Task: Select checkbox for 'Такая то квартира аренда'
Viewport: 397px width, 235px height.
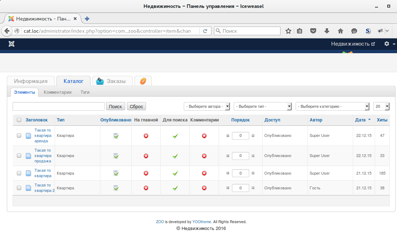Action: [19, 135]
